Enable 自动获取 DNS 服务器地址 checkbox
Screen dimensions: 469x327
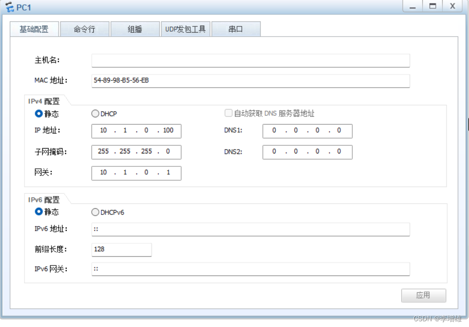pyautogui.click(x=228, y=113)
